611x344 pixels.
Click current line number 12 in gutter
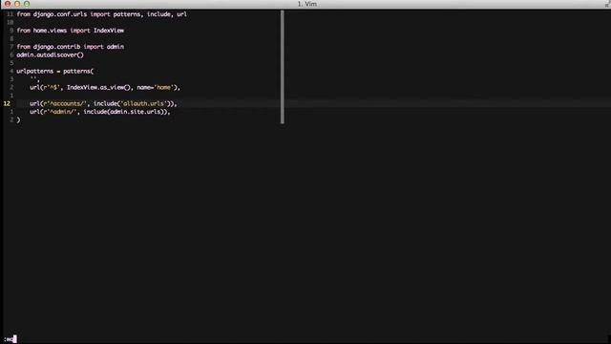coord(7,104)
